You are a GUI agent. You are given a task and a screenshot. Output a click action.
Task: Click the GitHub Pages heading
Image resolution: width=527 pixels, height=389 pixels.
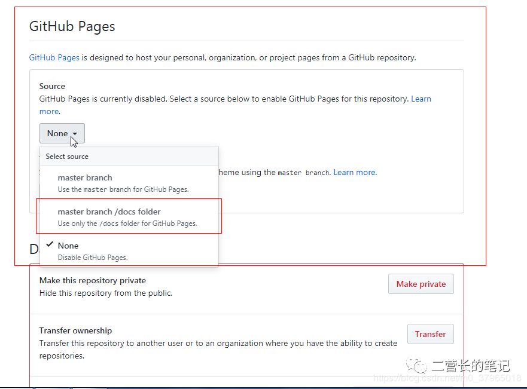pos(72,26)
